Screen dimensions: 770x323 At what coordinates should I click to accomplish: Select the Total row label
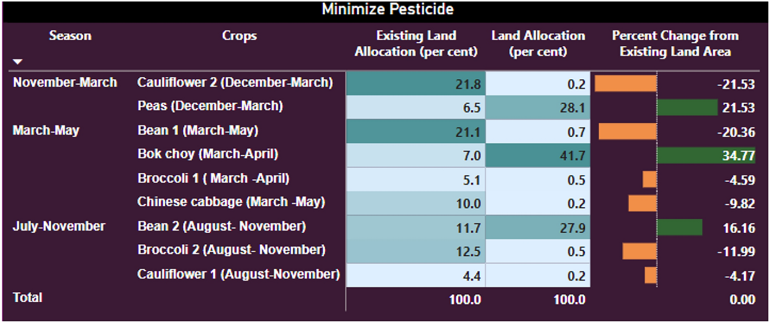27,298
